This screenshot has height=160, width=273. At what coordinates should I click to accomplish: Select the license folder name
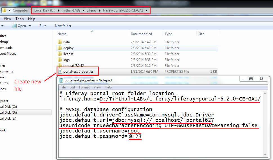(x=68, y=54)
